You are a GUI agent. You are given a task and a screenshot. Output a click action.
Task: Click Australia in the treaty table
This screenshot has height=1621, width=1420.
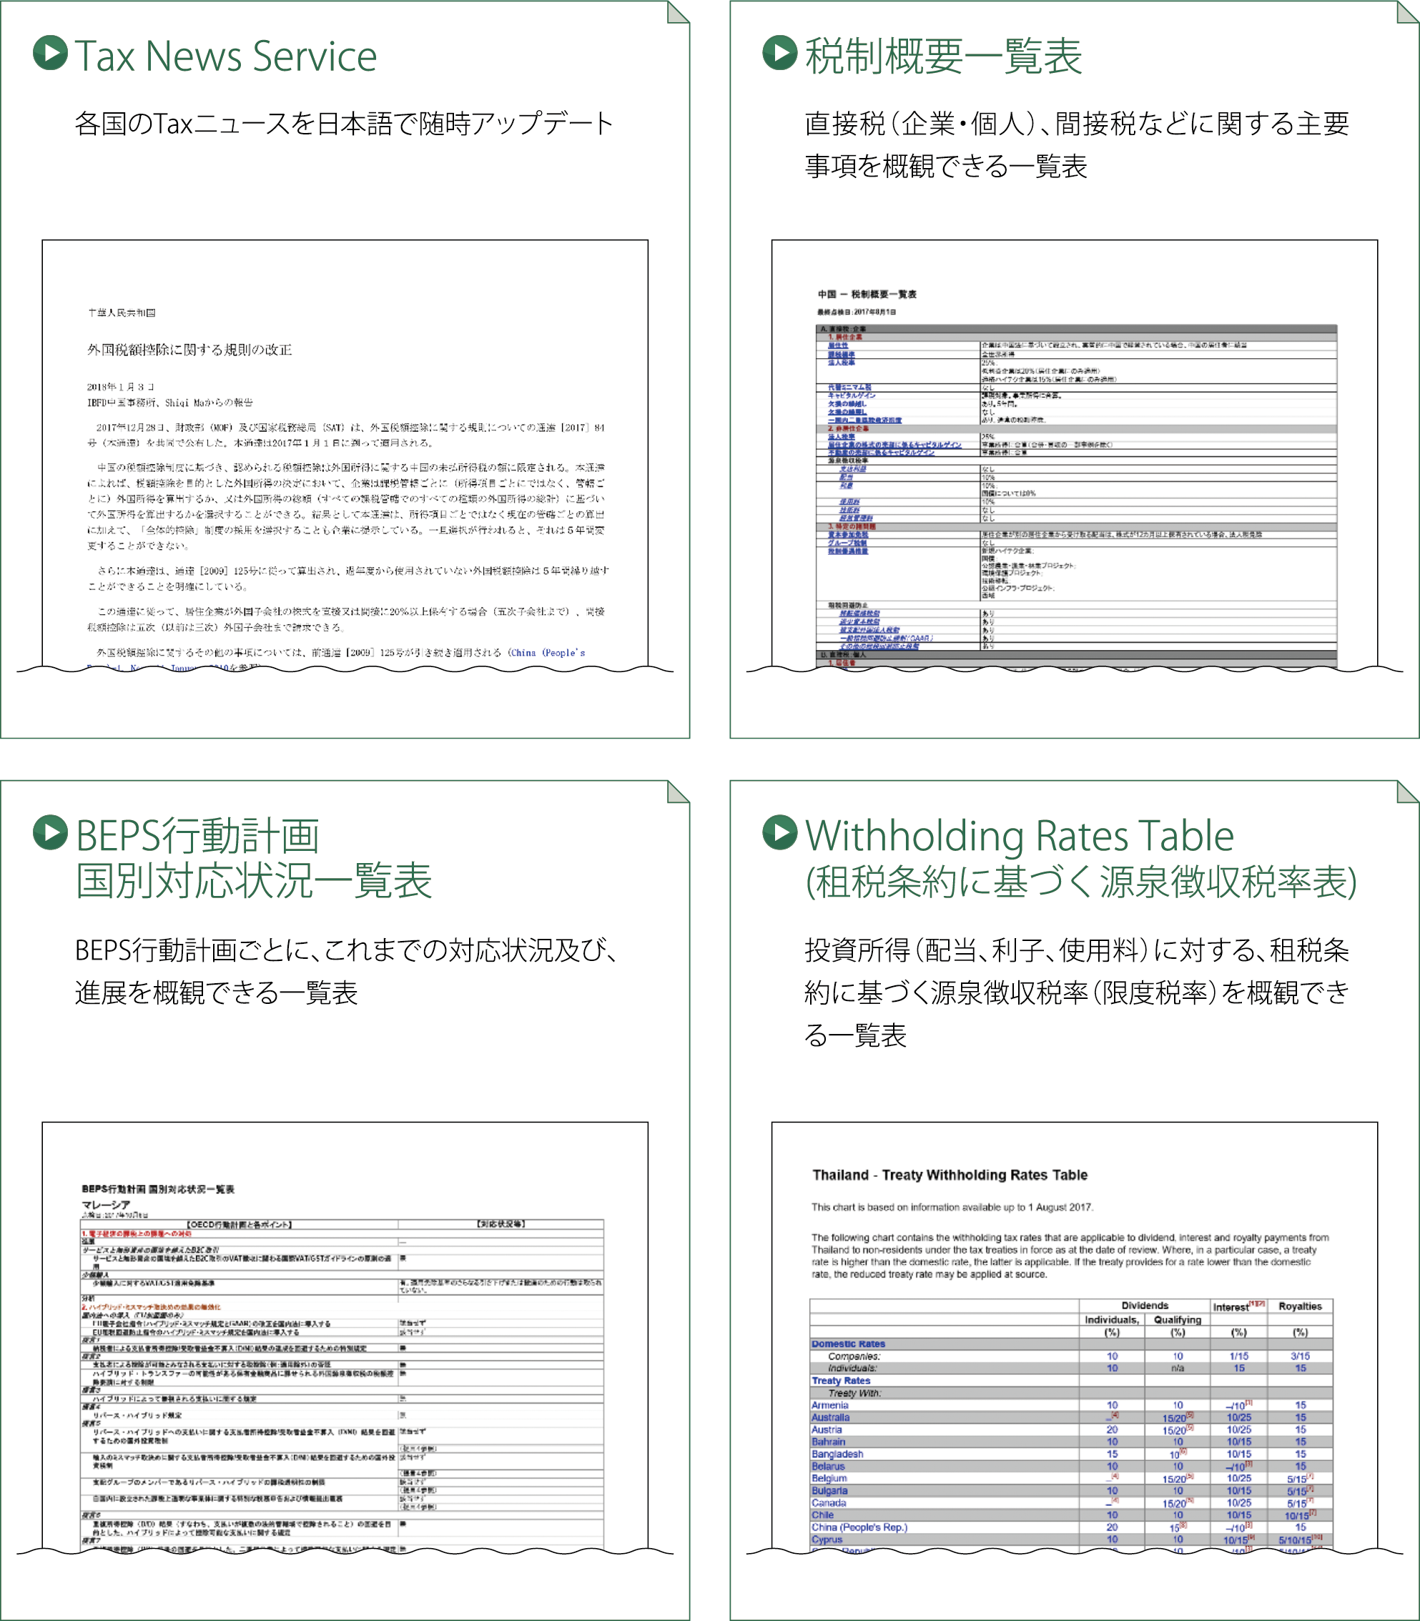[x=830, y=1417]
